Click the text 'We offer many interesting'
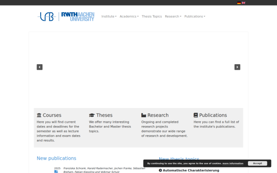277x173 pixels. coord(109,122)
